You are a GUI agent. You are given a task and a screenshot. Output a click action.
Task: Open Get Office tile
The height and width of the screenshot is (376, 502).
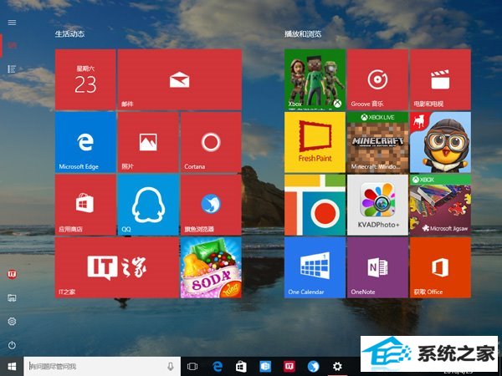[440, 267]
